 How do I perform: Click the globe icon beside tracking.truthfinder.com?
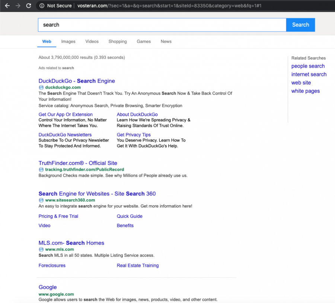(41, 169)
